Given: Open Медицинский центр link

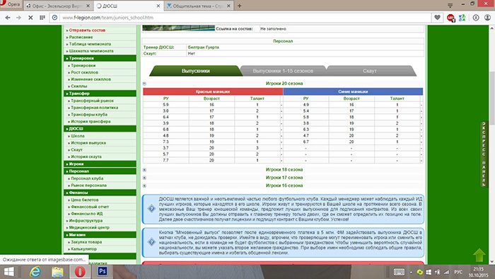Looking at the screenshot, I should [89, 227].
